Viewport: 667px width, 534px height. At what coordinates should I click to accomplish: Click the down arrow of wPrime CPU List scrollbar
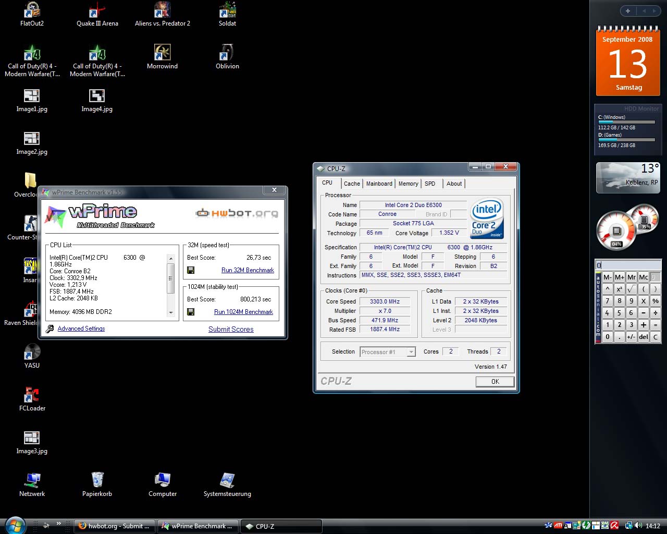click(170, 312)
